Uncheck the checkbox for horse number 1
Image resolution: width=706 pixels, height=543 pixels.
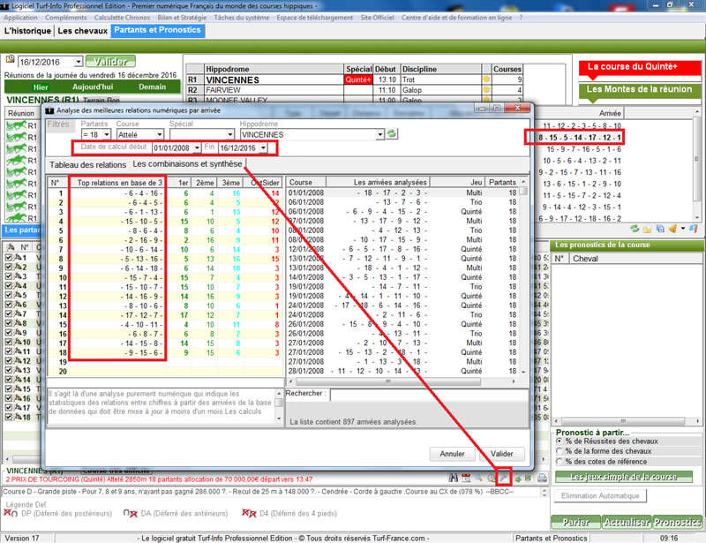[9, 258]
